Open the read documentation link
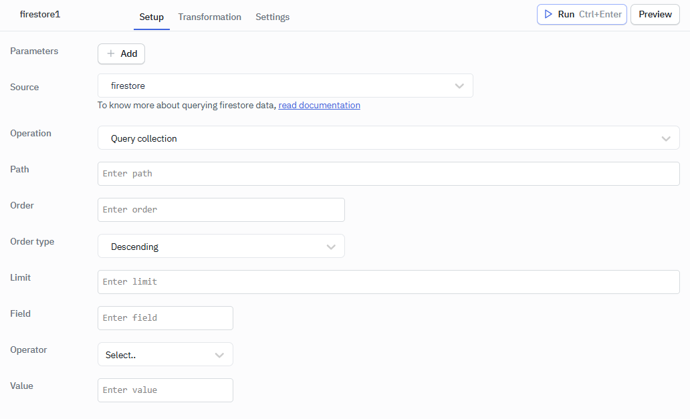Viewport: 690px width, 419px height. click(319, 106)
